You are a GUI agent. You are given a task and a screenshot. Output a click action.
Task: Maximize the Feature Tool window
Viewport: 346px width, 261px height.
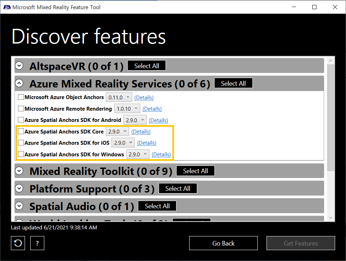314,7
